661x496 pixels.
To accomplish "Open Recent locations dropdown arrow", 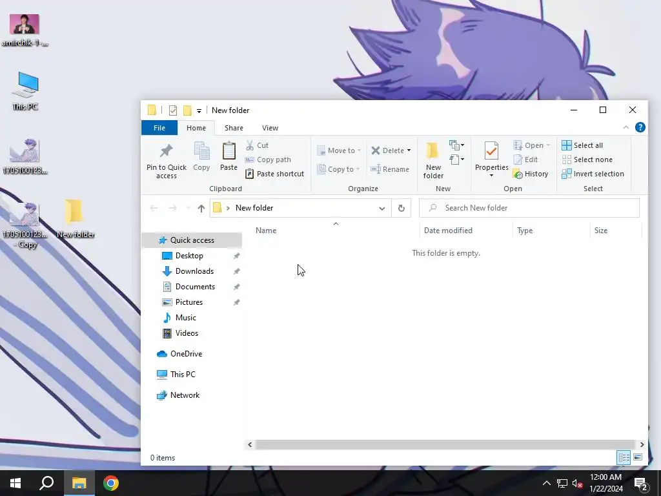I will point(188,208).
